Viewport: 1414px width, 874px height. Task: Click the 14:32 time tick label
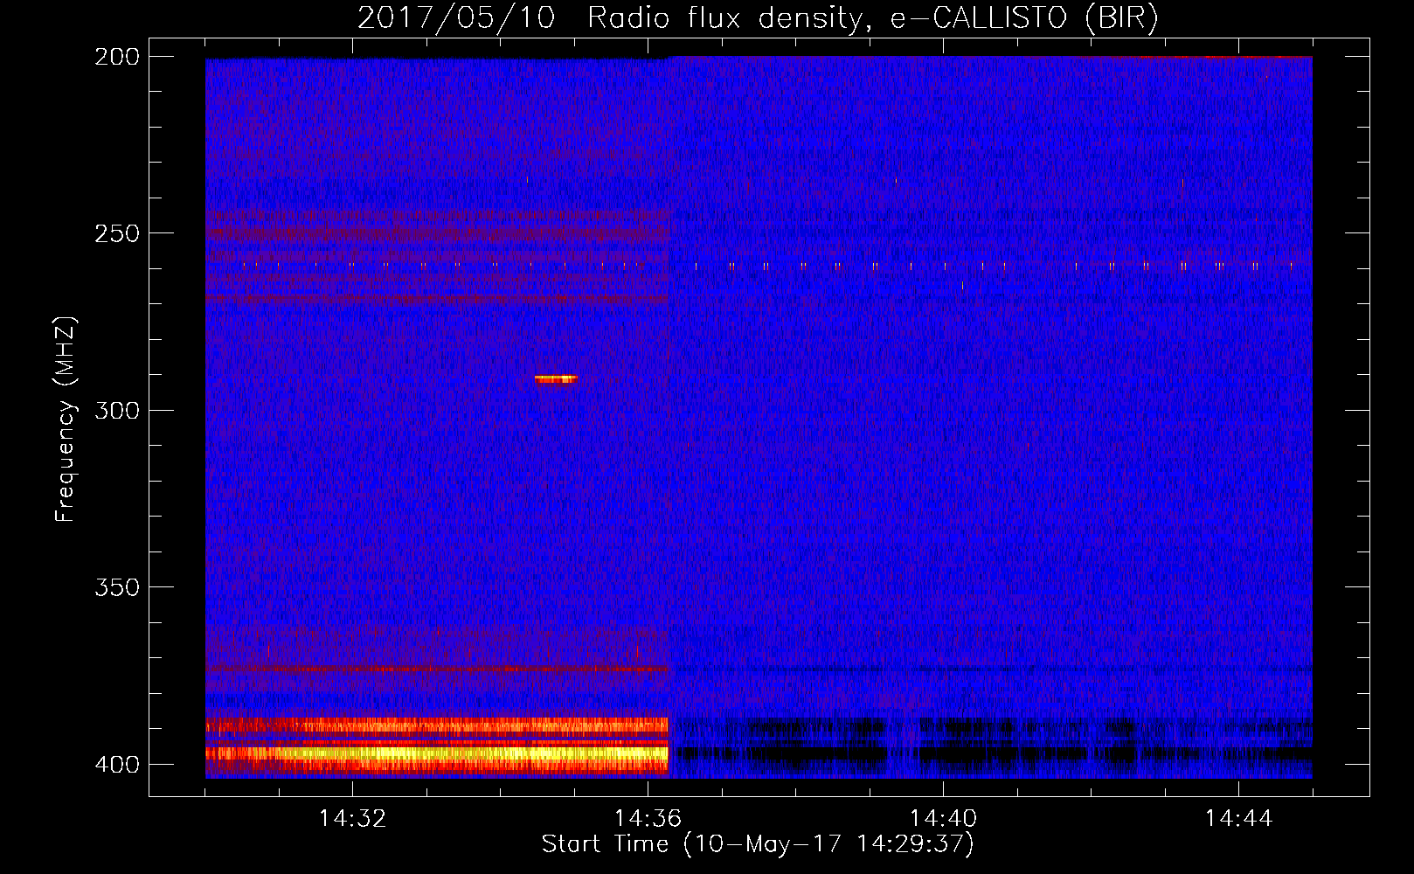tap(352, 819)
